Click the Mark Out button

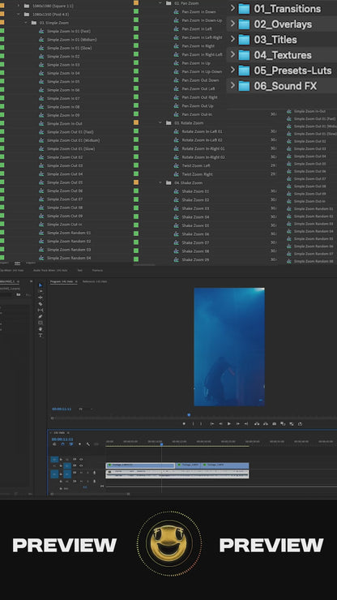pos(201,423)
